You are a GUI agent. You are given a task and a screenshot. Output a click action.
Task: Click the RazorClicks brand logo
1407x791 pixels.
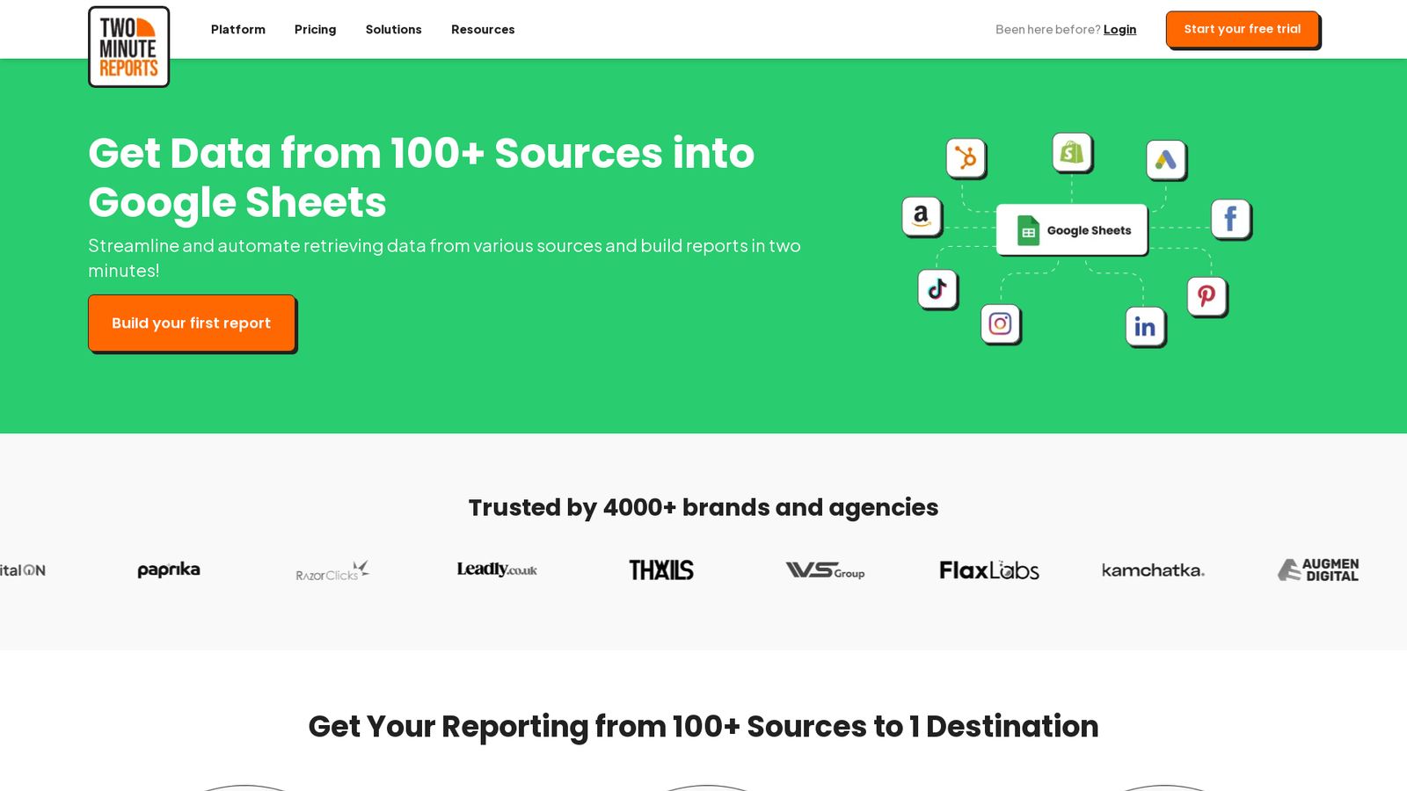coord(332,571)
